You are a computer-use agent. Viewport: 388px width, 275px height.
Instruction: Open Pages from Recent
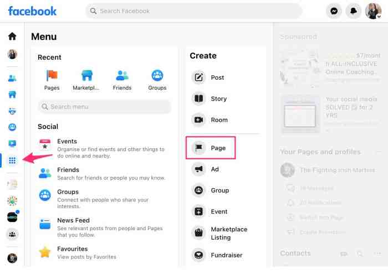[52, 80]
